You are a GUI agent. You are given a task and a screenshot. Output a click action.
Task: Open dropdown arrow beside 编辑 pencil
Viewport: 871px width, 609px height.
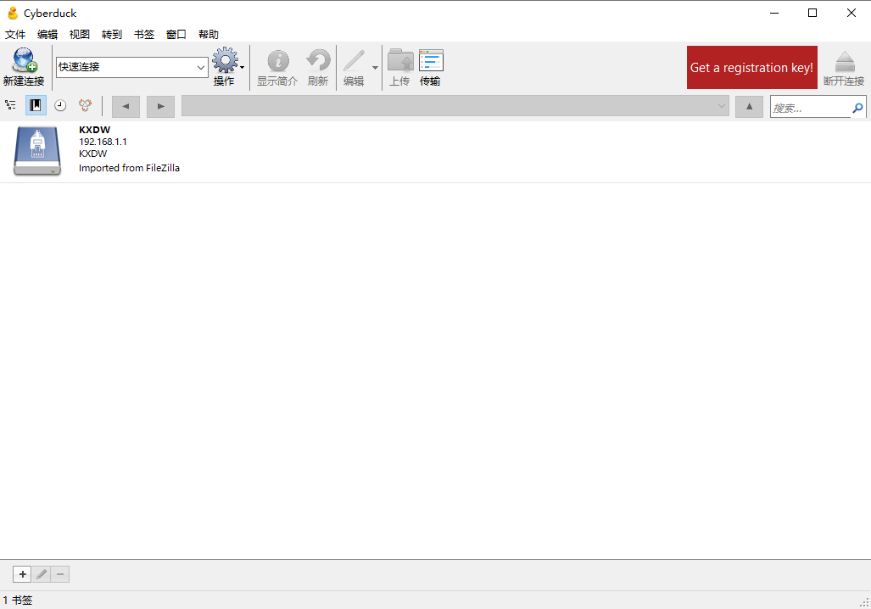tap(375, 67)
